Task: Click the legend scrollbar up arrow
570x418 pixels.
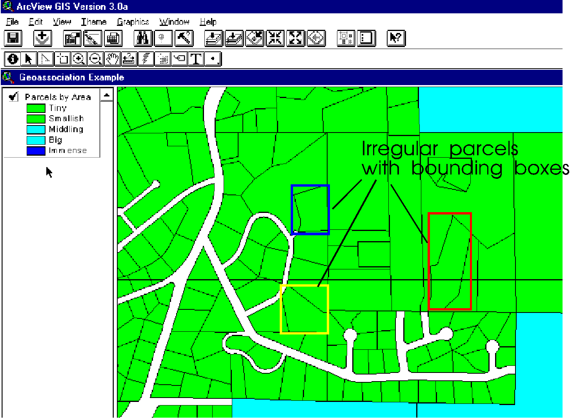Action: pyautogui.click(x=107, y=95)
